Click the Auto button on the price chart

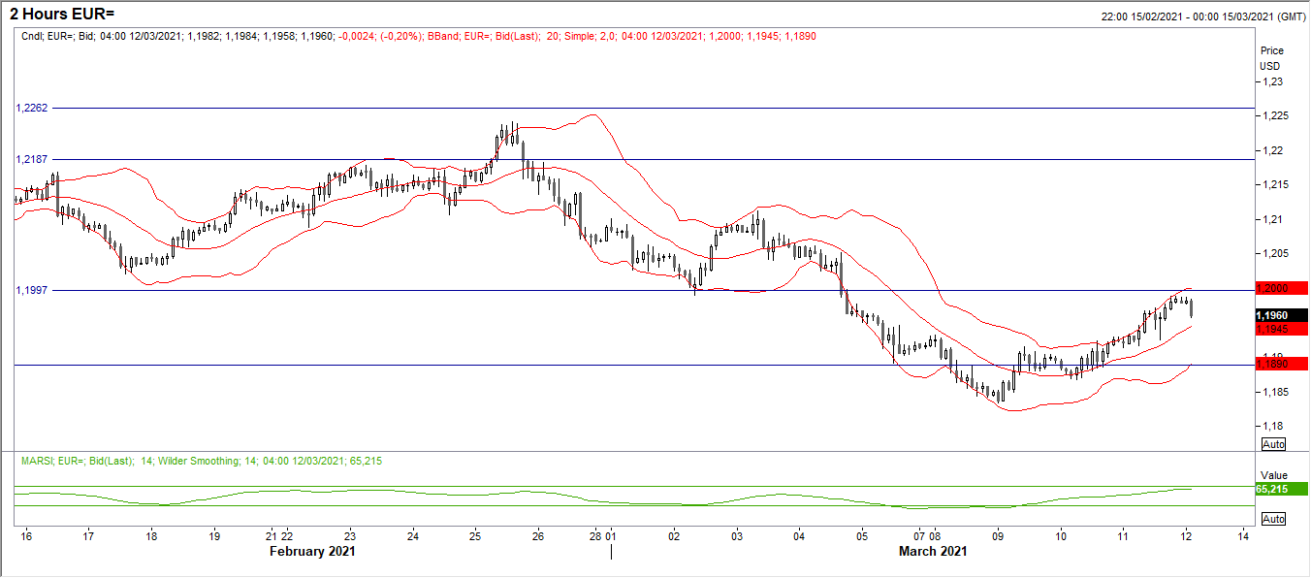coord(1273,443)
